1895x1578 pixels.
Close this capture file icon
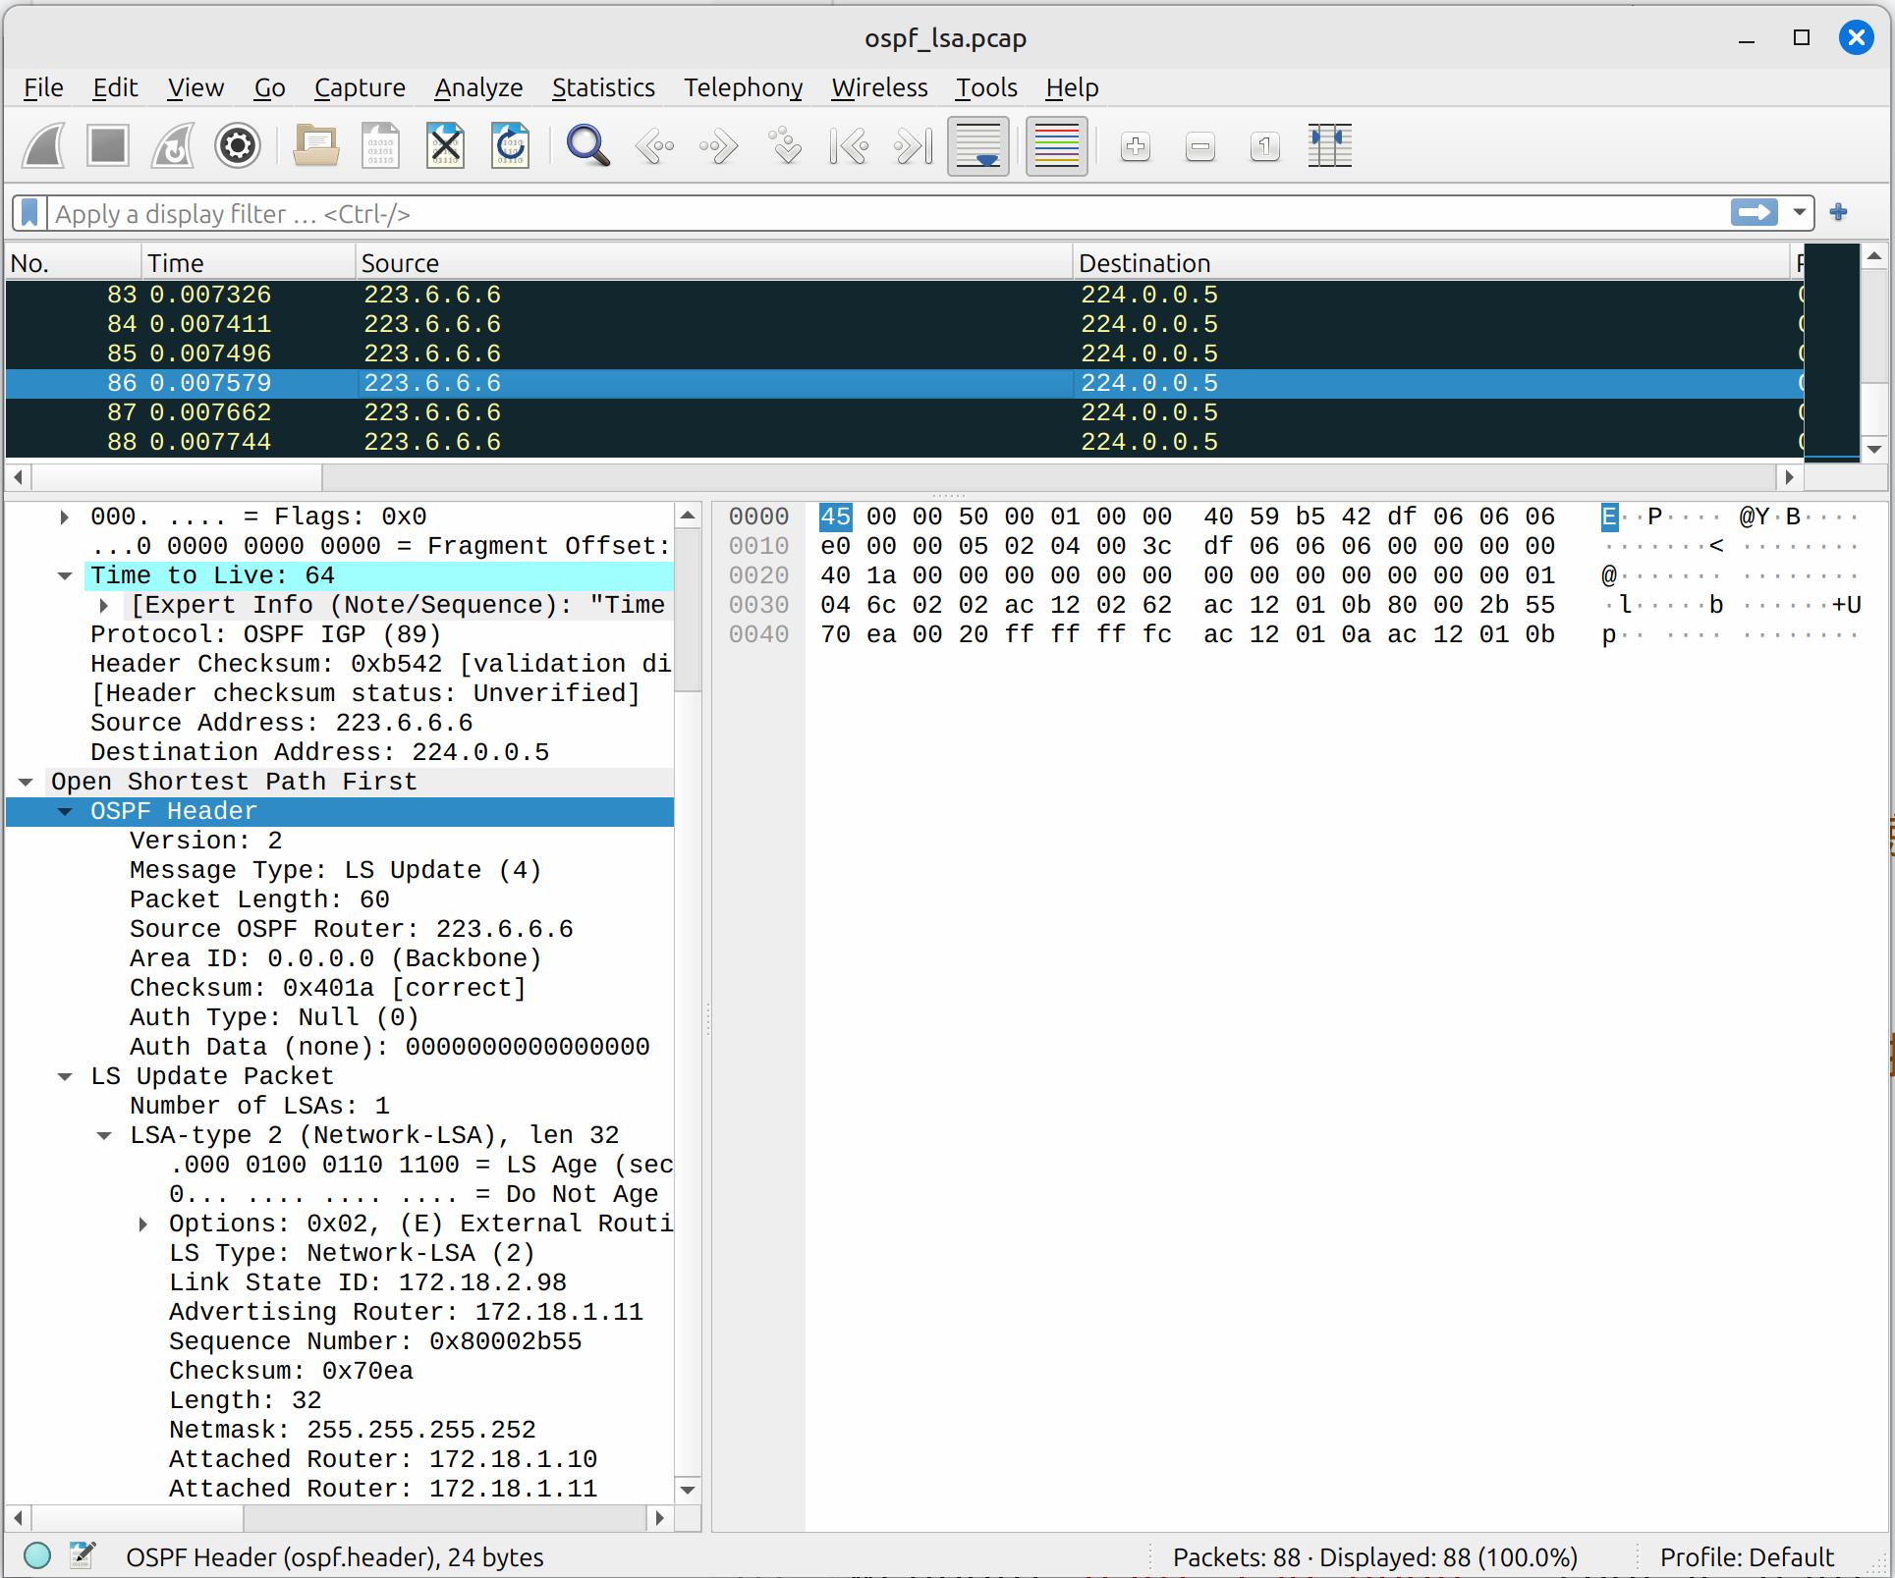tap(446, 147)
